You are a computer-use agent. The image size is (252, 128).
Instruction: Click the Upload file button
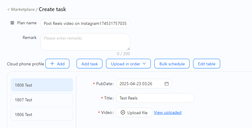coord(134,112)
